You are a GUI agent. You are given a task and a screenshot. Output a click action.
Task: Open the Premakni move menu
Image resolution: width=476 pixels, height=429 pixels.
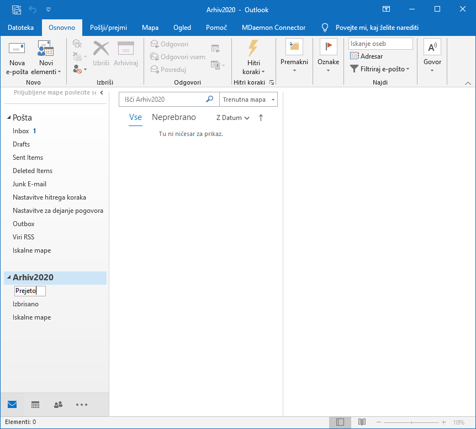pos(294,56)
